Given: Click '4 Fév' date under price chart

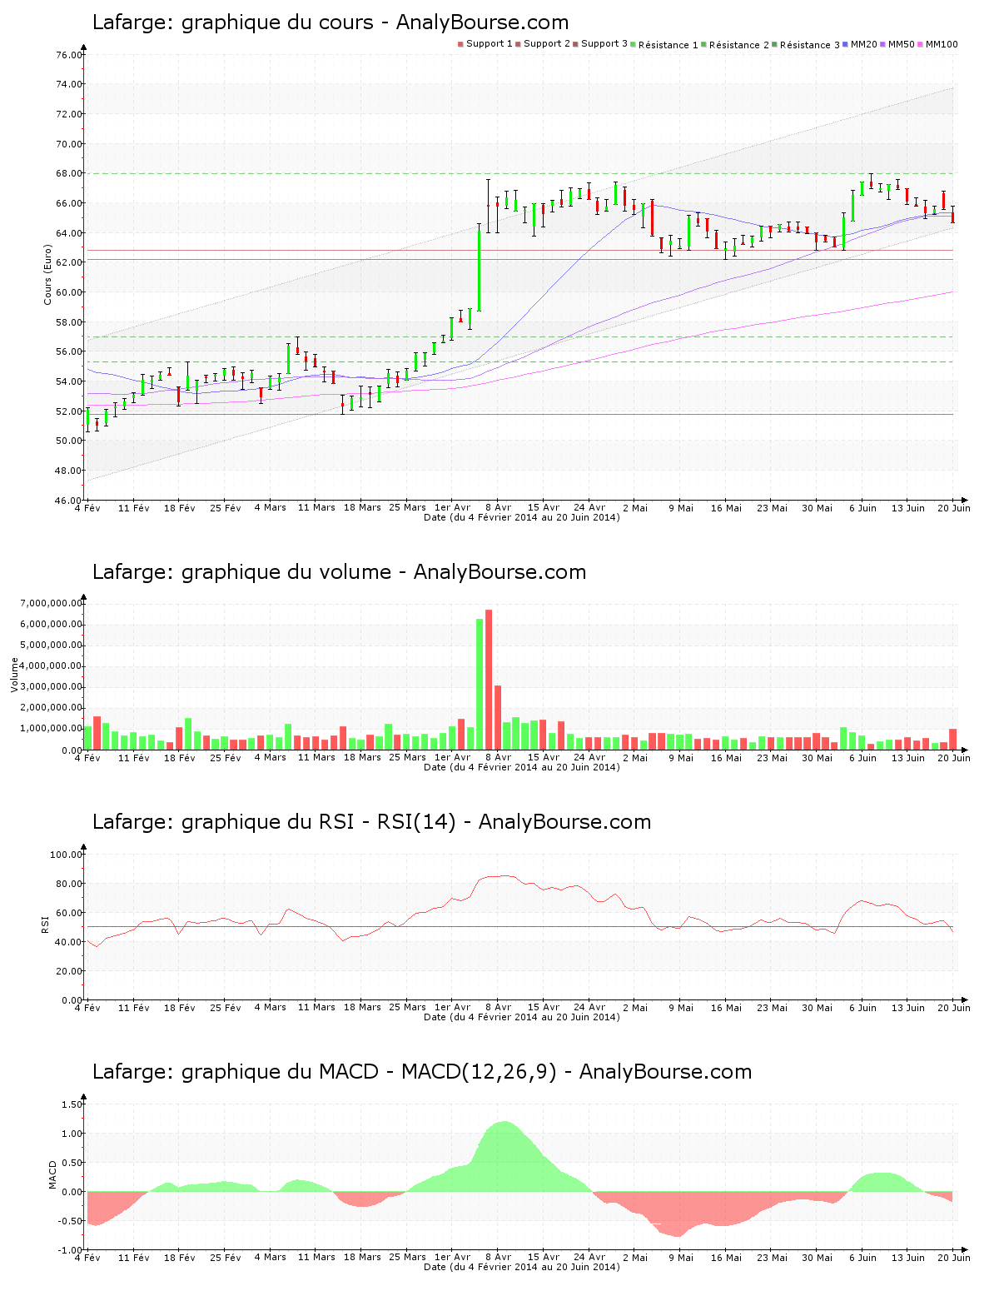Looking at the screenshot, I should 87,507.
